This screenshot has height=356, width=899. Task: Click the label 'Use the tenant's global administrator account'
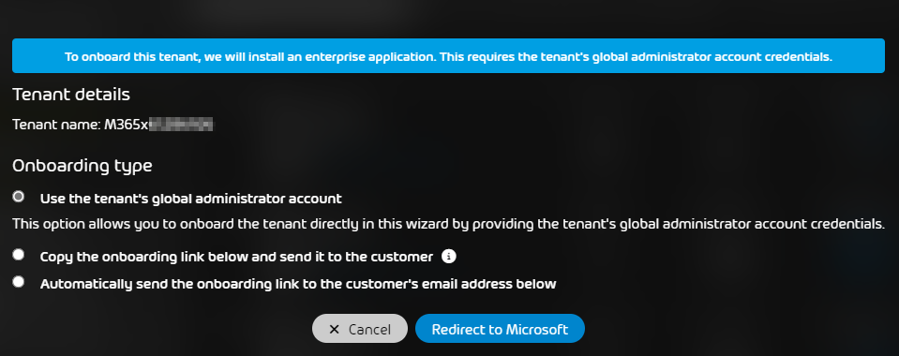point(191,199)
